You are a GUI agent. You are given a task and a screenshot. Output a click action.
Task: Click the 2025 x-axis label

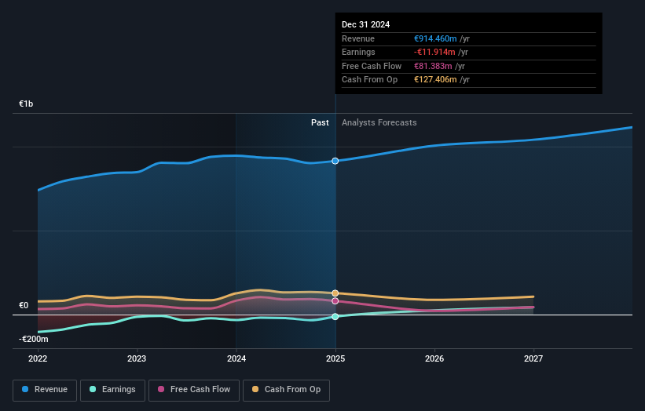(x=335, y=358)
